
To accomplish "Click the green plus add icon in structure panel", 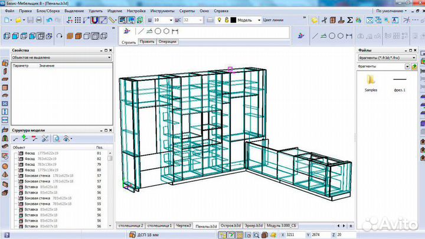I will coord(25,139).
